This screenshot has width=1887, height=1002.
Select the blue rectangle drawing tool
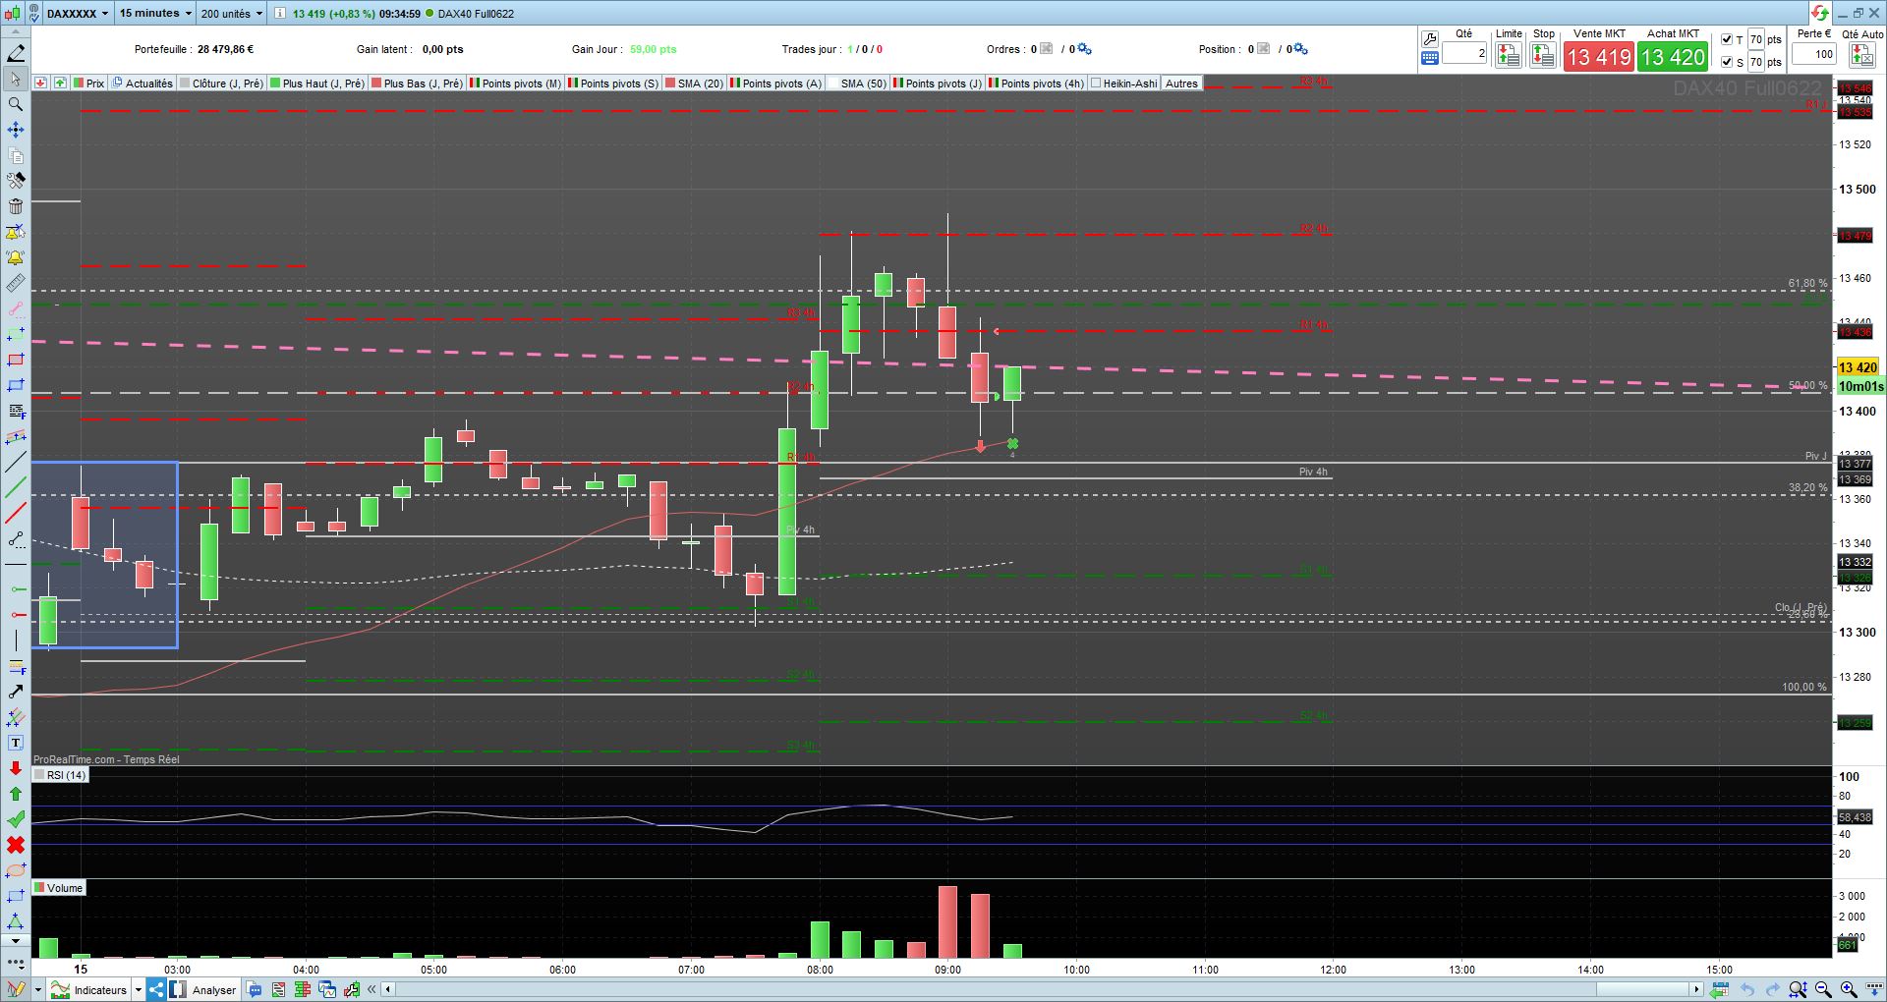coord(16,385)
